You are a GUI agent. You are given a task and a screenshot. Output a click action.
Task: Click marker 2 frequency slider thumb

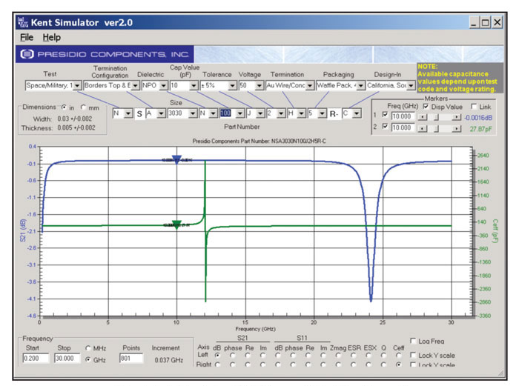(x=436, y=129)
